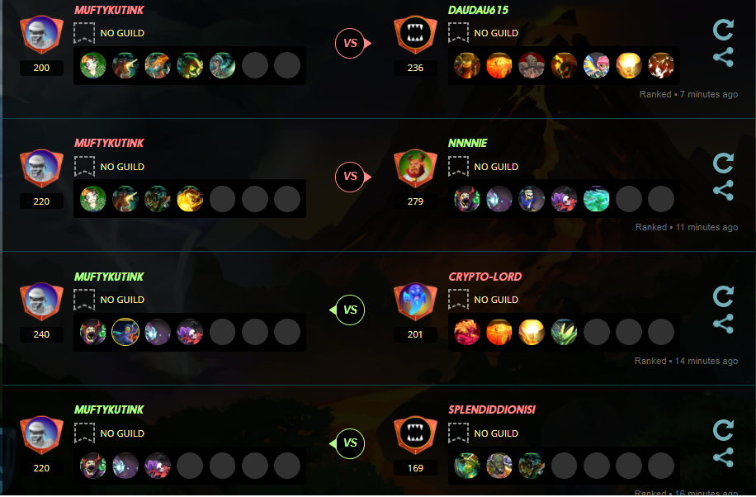Share the battle against NNNNIE

click(x=723, y=191)
